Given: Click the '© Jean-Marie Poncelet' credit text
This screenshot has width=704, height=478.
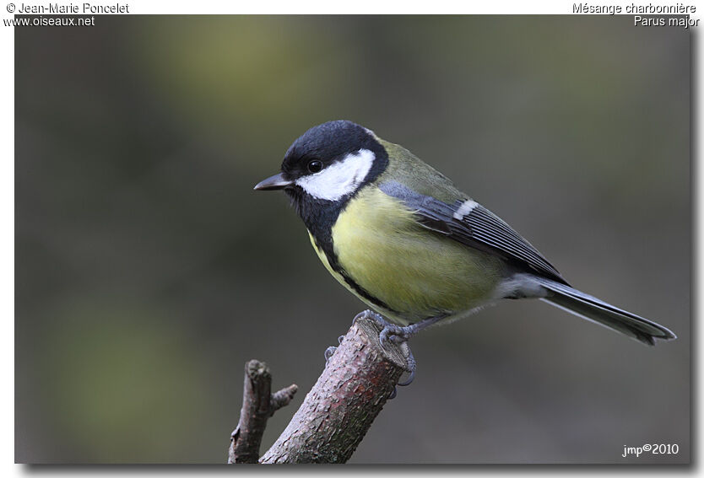Looking at the screenshot, I should pyautogui.click(x=68, y=8).
